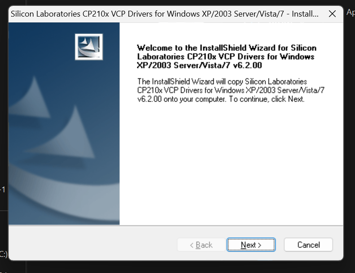Click the paragraph "The InstallShield Wizard will copy"
Screen dimensions: 355x273
click(231, 90)
